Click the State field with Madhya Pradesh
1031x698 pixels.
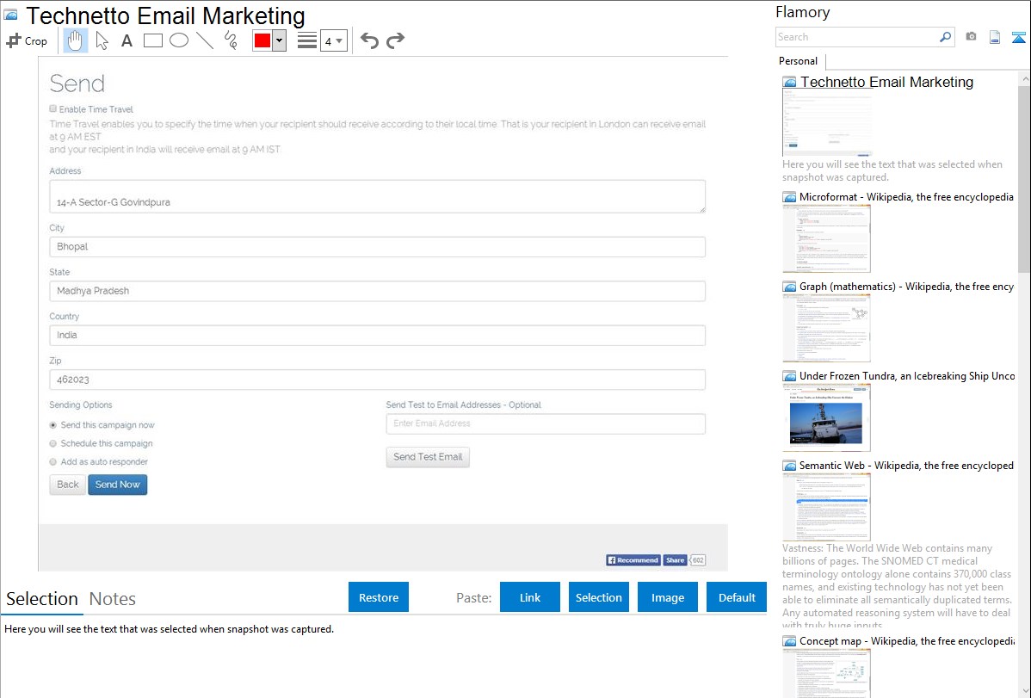tap(378, 291)
